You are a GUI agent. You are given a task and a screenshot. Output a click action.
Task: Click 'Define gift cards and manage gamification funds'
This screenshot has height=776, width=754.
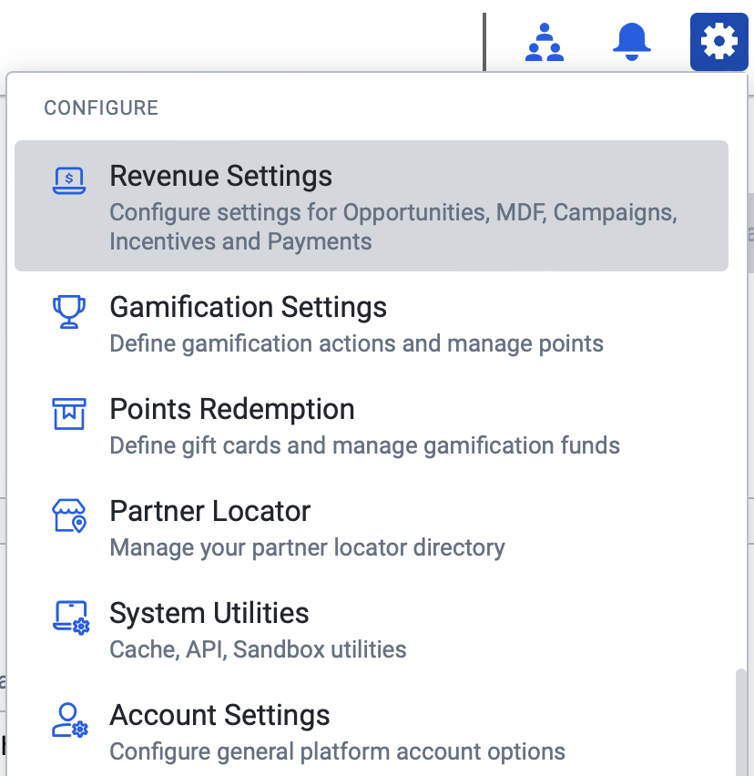point(364,446)
